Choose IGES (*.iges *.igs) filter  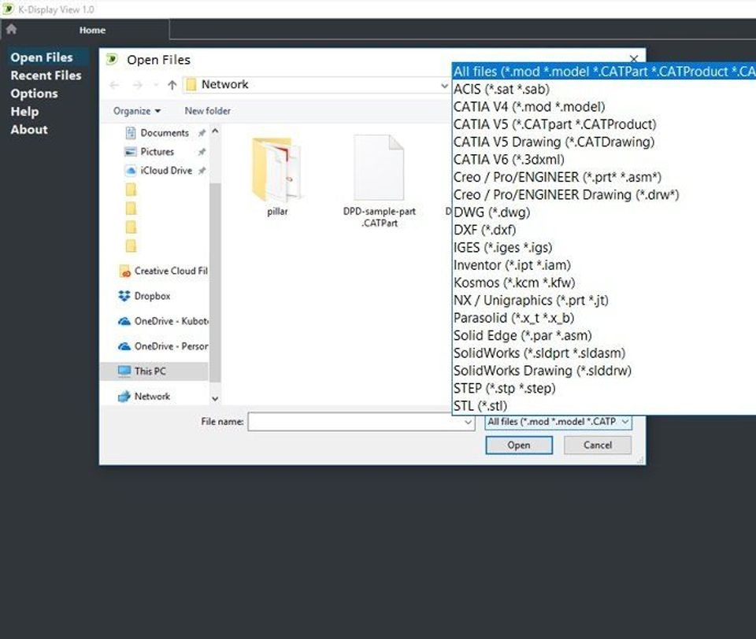point(604,248)
